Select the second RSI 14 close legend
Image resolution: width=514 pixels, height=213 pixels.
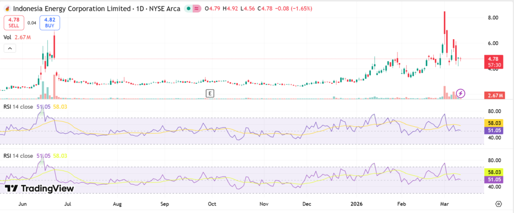19,156
